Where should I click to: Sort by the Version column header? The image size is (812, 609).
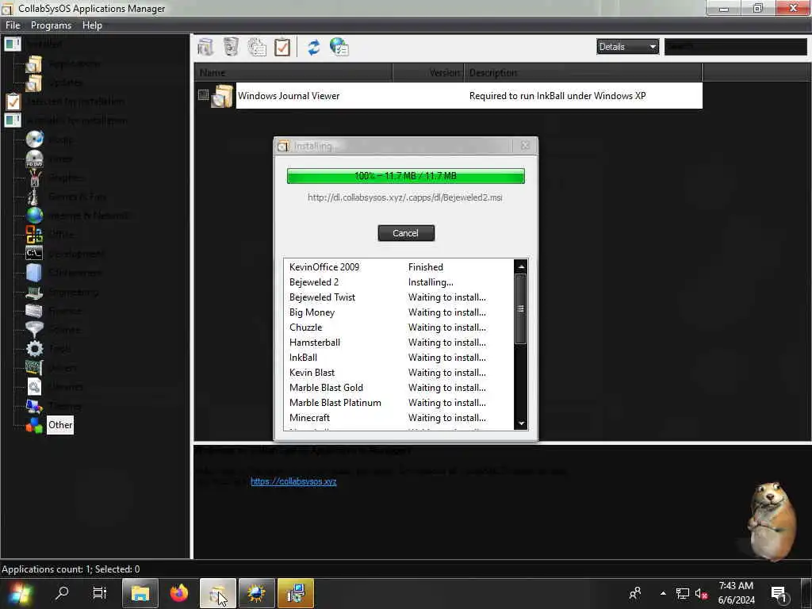point(428,72)
